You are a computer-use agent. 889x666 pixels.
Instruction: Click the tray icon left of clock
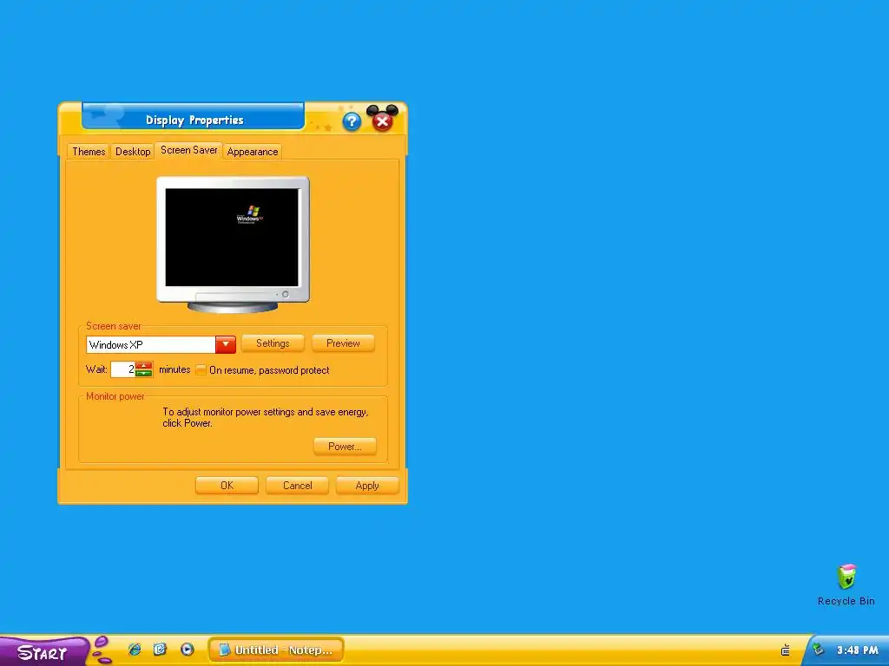click(785, 650)
